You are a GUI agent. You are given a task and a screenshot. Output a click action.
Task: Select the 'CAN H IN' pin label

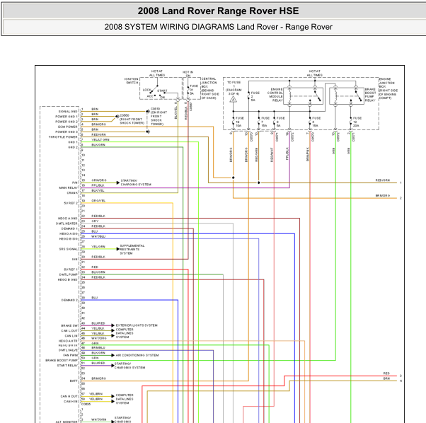[x=71, y=402]
